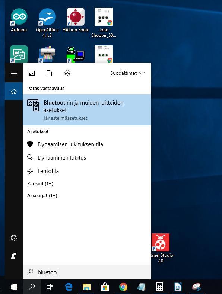Open the Dynaaminen lukitus setting
Screen dimensions: 222x294
pos(87,157)
